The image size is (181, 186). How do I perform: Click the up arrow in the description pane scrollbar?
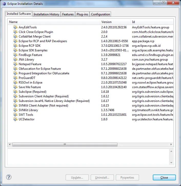point(171,151)
